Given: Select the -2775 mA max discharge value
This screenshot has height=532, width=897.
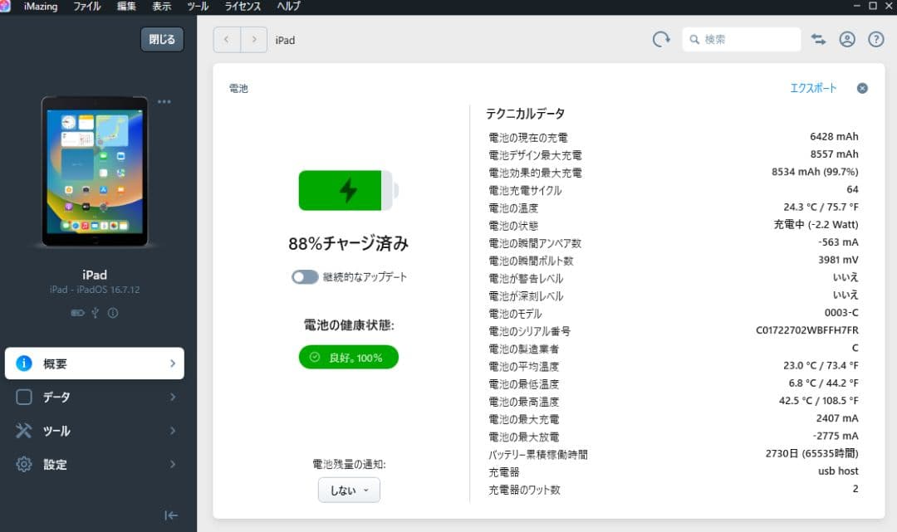Looking at the screenshot, I should coord(836,436).
